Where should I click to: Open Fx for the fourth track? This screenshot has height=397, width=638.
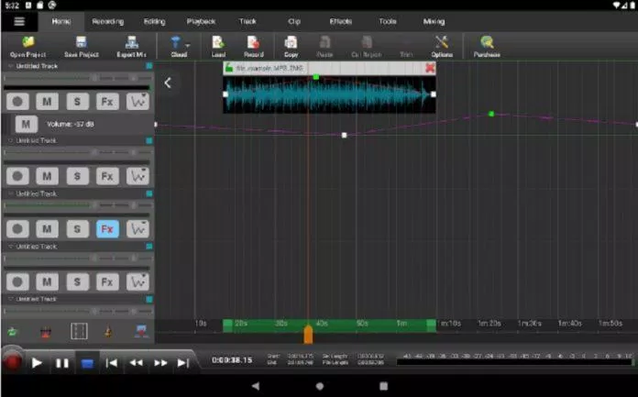[x=107, y=281]
